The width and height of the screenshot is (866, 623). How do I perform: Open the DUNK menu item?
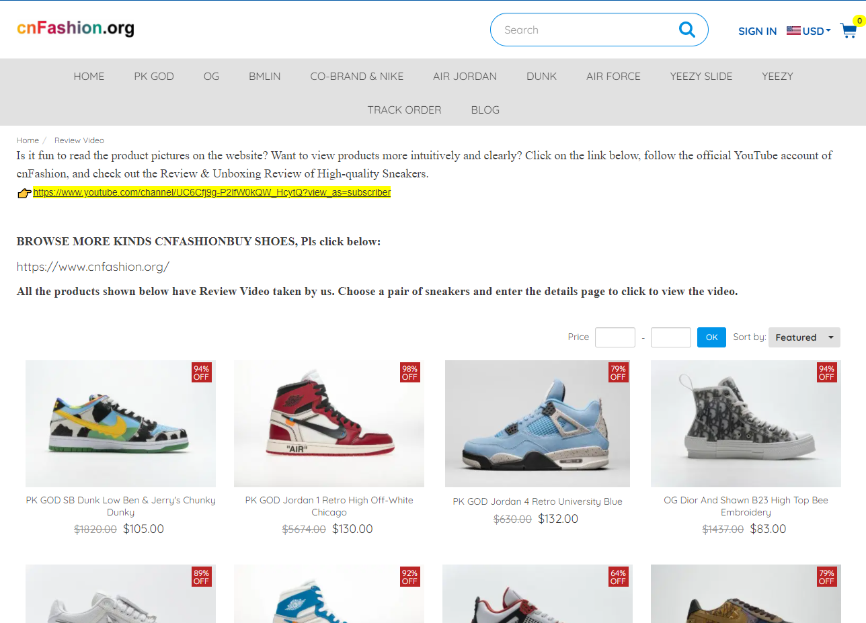click(x=542, y=76)
